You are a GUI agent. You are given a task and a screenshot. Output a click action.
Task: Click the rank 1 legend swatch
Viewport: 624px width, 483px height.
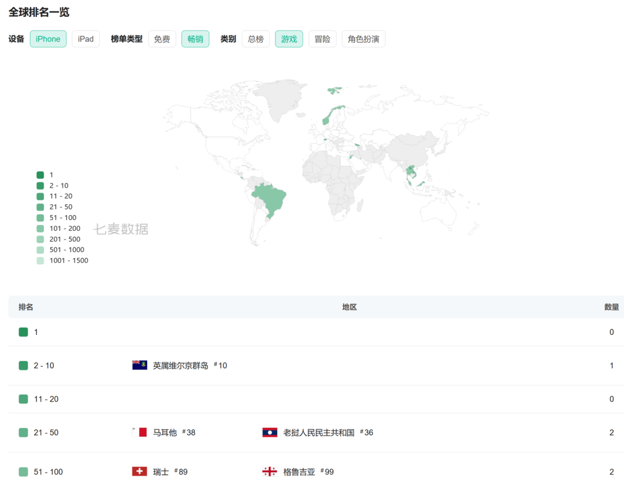coord(40,175)
